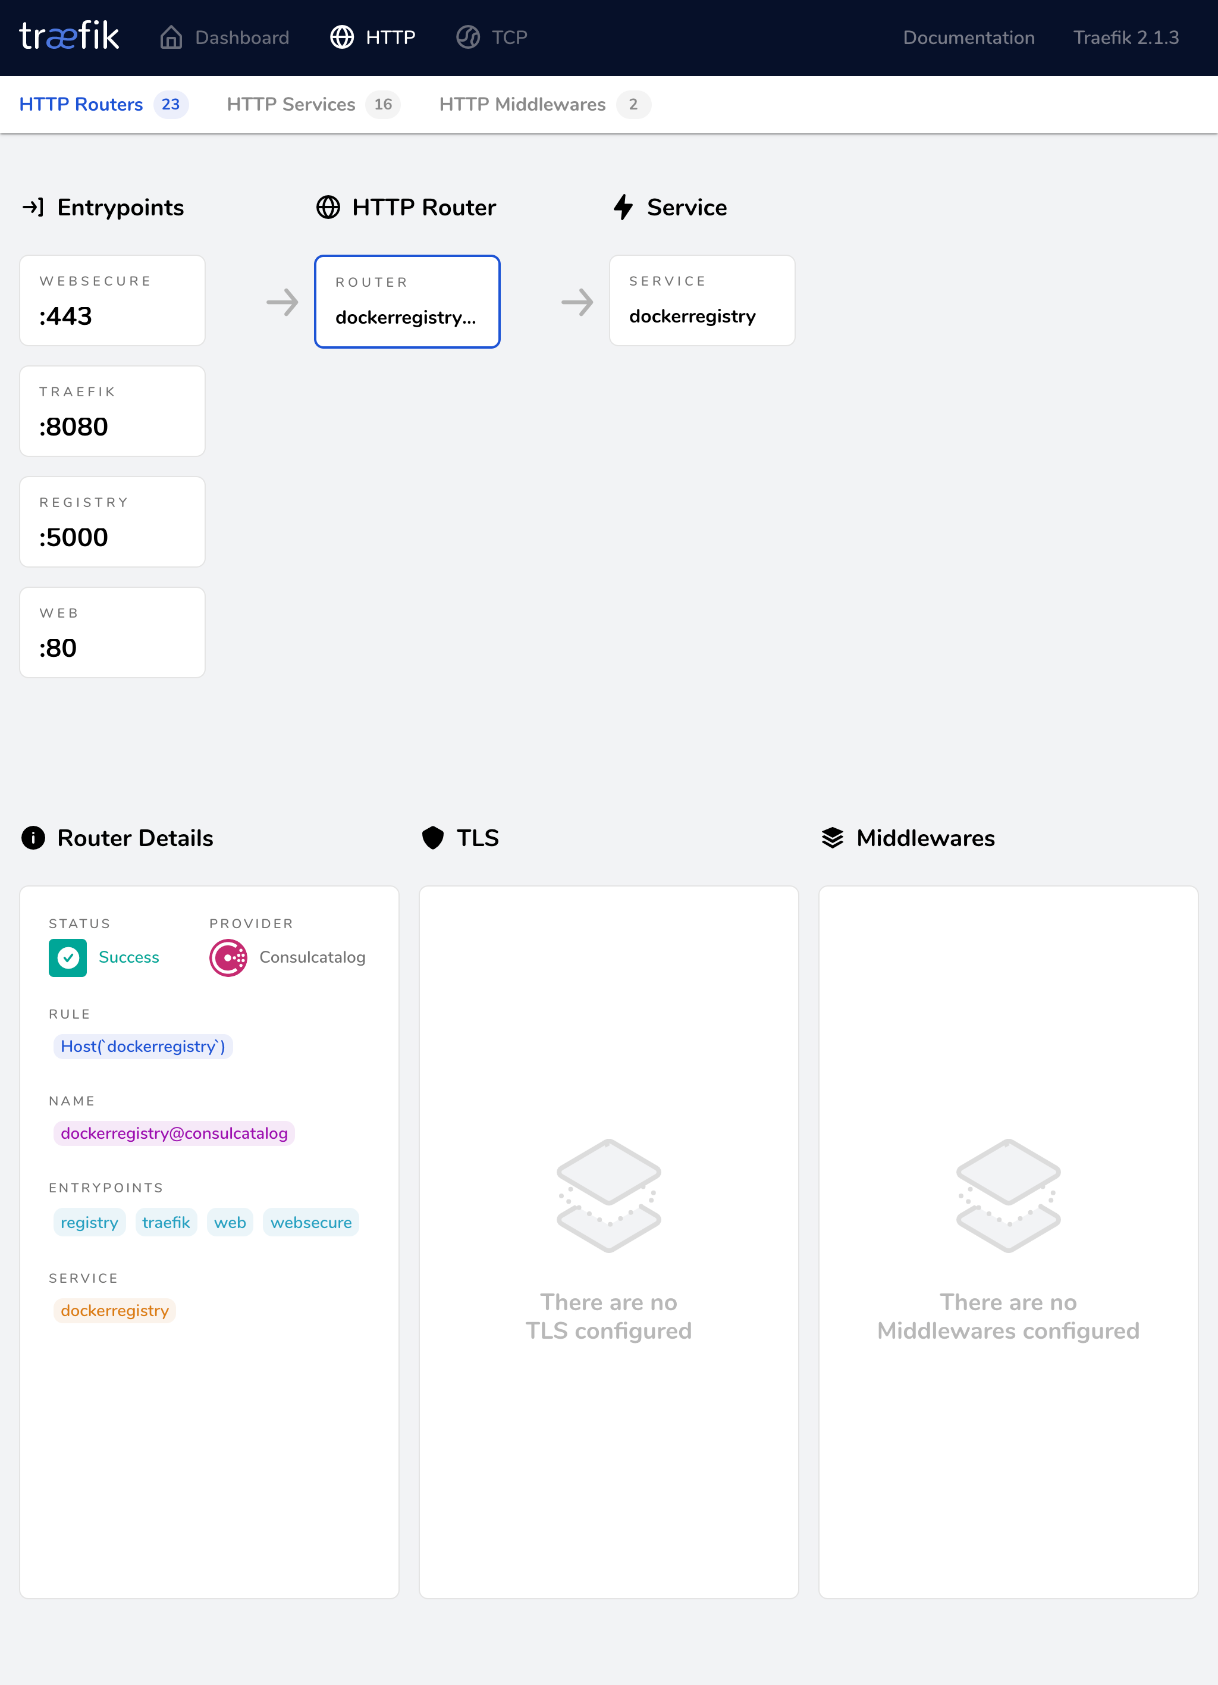Switch to the HTTP Routers tab
The height and width of the screenshot is (1685, 1218).
pyautogui.click(x=104, y=104)
